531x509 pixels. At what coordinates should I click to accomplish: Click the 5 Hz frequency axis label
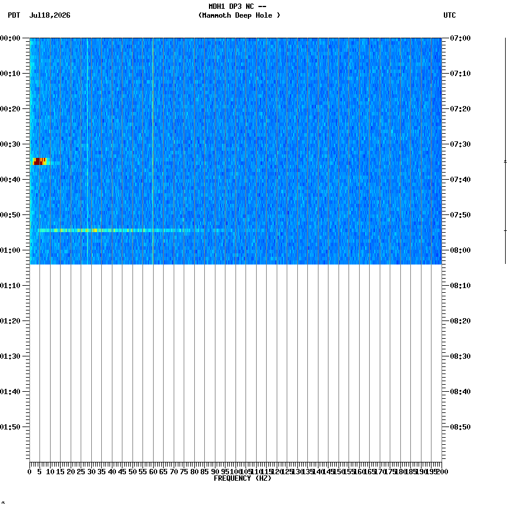click(39, 471)
